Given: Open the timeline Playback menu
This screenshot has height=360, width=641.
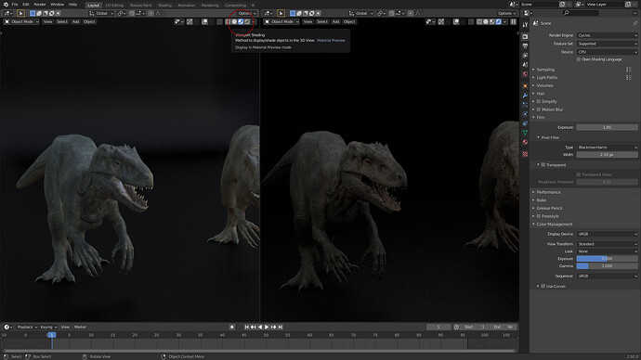Looking at the screenshot, I should click(x=27, y=327).
